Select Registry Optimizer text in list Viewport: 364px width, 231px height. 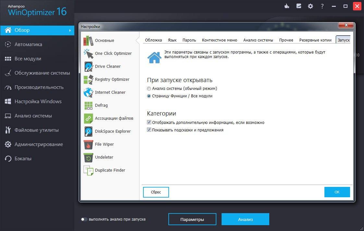(112, 79)
